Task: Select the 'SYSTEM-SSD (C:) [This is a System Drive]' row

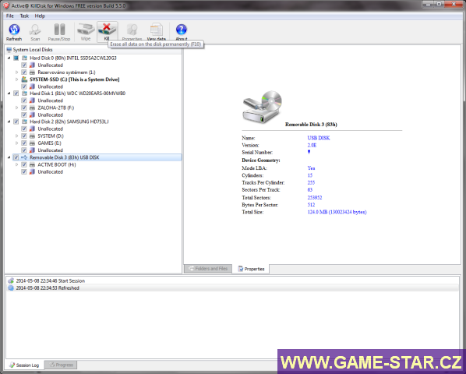Action: pos(74,79)
